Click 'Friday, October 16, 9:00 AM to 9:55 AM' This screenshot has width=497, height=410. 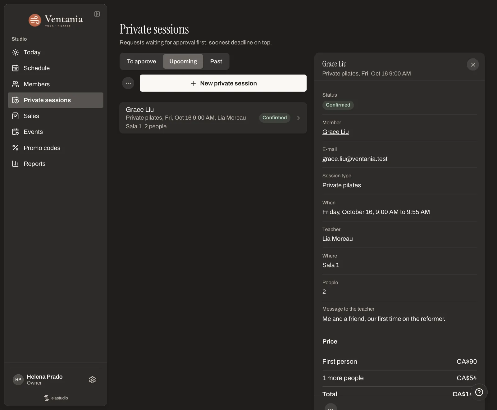376,212
